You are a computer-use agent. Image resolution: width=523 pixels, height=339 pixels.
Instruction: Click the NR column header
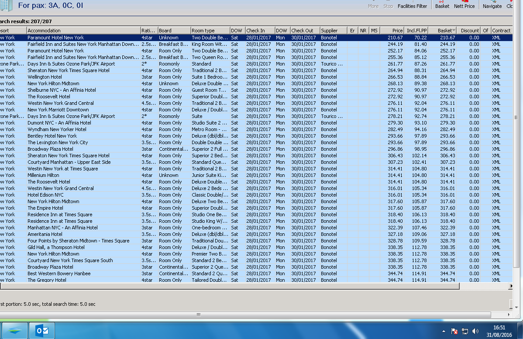click(x=364, y=31)
